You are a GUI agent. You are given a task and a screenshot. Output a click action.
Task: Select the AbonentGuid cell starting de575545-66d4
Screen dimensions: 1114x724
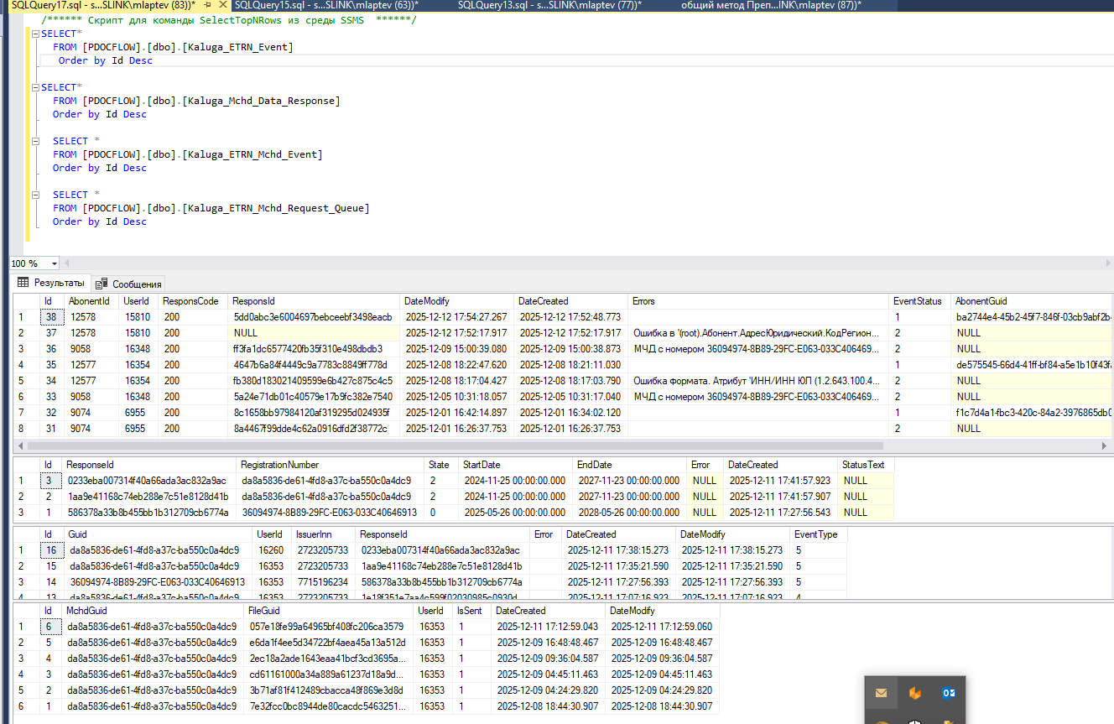coord(1032,365)
